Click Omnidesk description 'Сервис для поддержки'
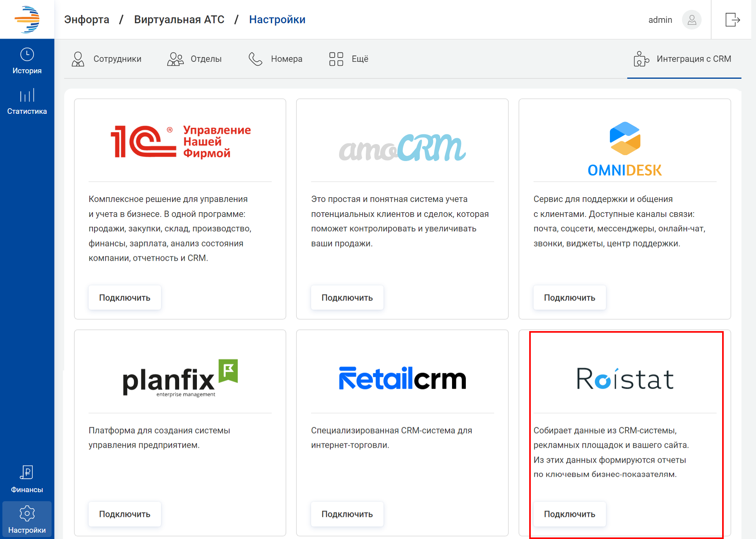Screen dimensions: 756x539 [619, 221]
